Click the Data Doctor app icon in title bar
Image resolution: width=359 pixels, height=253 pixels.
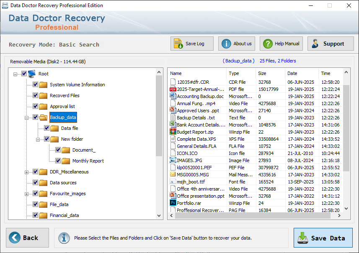[5, 5]
